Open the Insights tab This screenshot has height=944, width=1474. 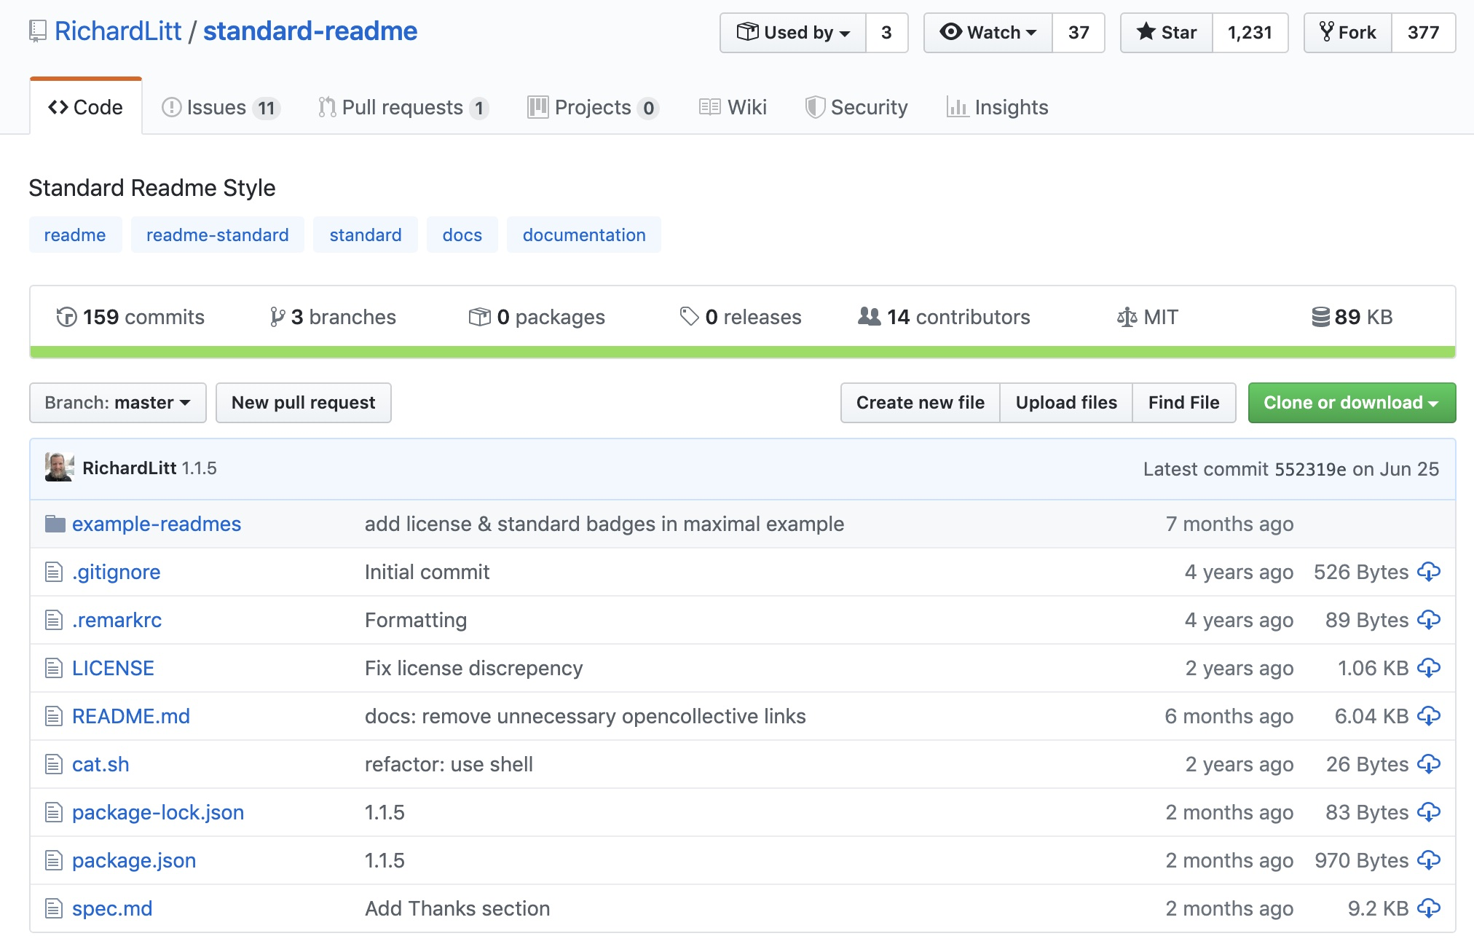coord(997,108)
